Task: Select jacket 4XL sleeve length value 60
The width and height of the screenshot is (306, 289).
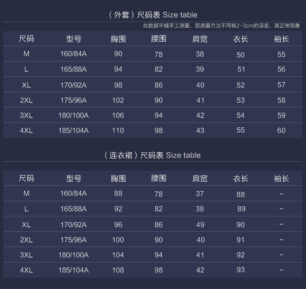Action: (x=281, y=131)
